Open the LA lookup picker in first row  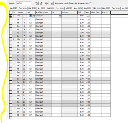(60, 16)
